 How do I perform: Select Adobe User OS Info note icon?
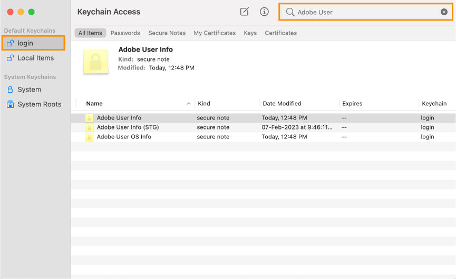[89, 137]
